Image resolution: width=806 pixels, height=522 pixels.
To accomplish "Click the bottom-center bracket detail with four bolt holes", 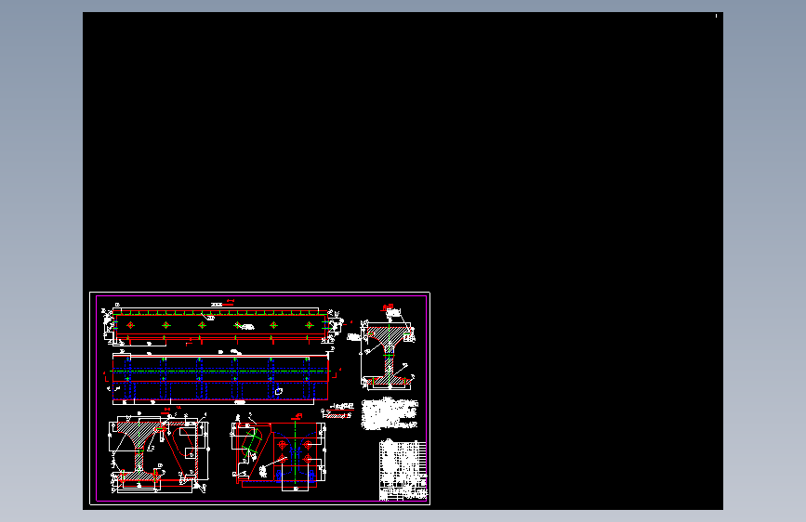I will tap(279, 452).
